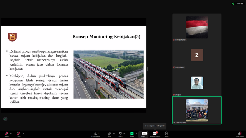Open Breakout rooms
The image size is (246, 138).
pyautogui.click(x=155, y=134)
